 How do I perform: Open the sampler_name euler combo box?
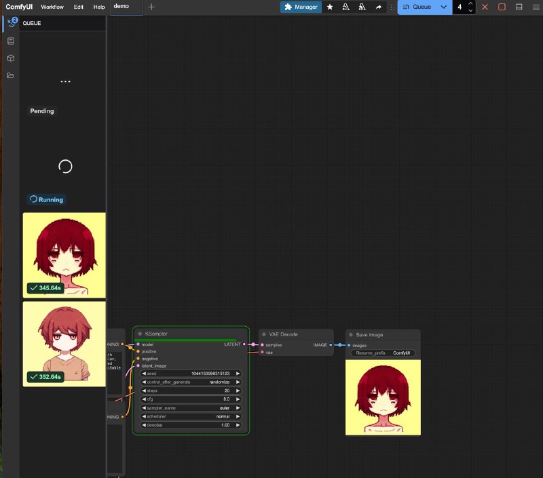point(191,407)
